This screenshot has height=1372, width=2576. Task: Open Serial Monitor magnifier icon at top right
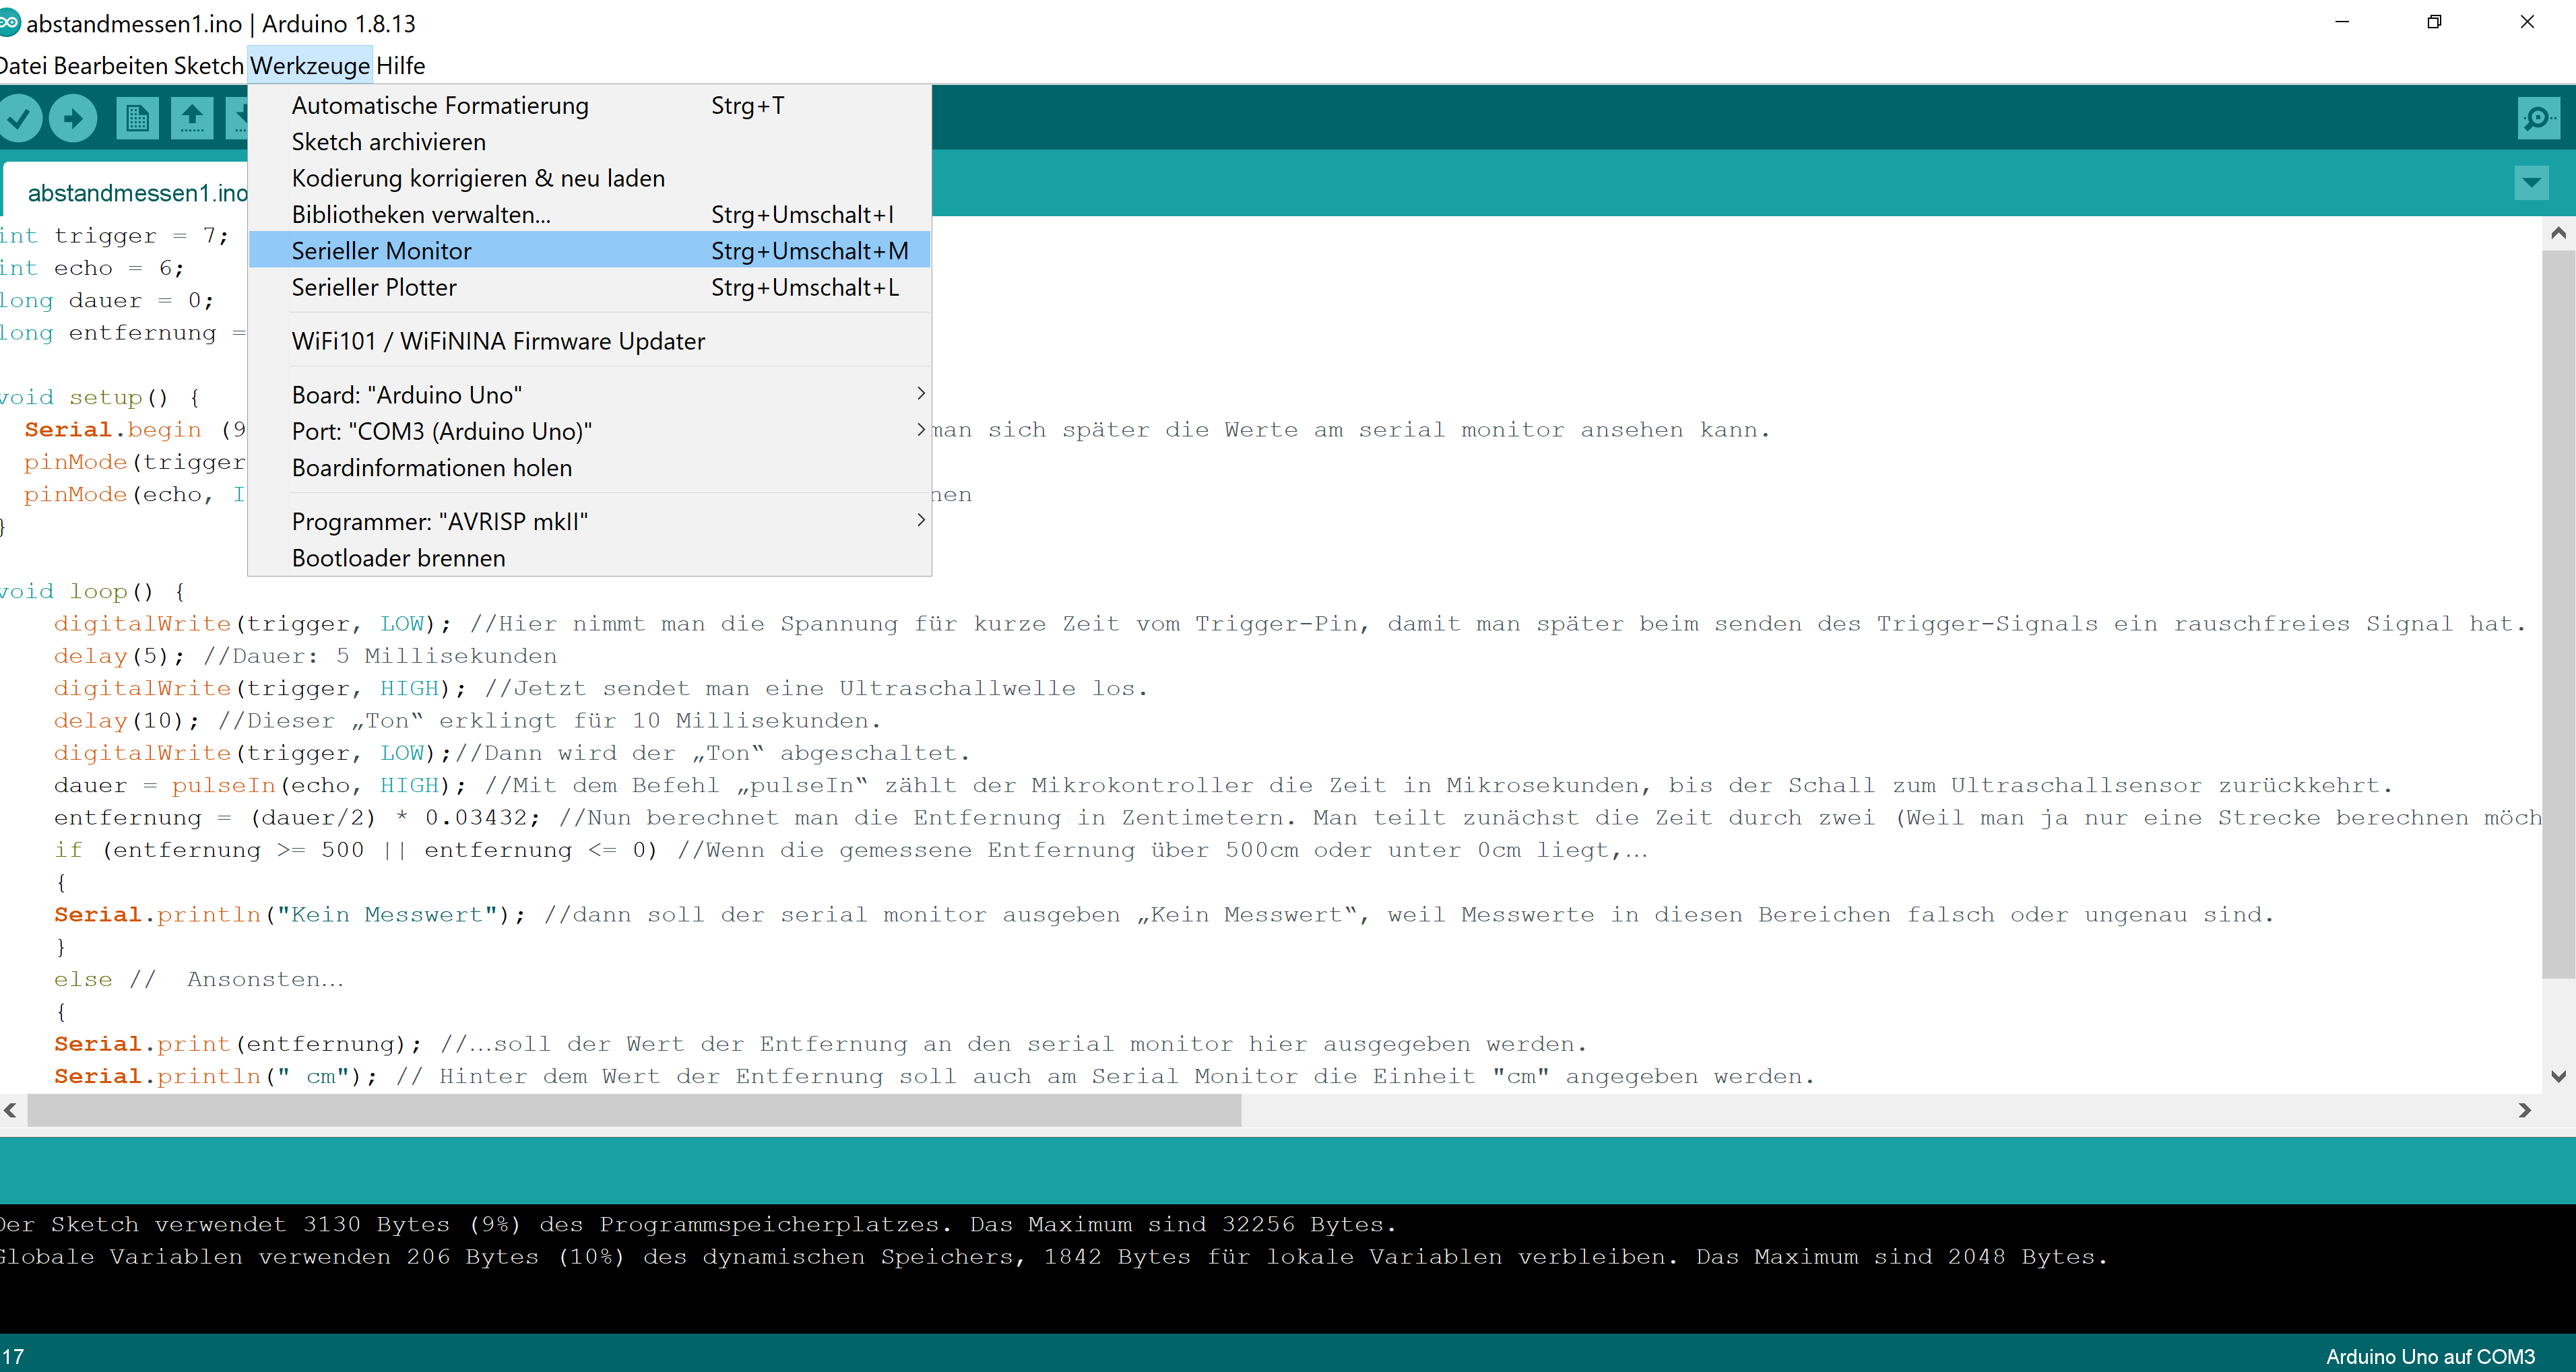tap(2538, 119)
